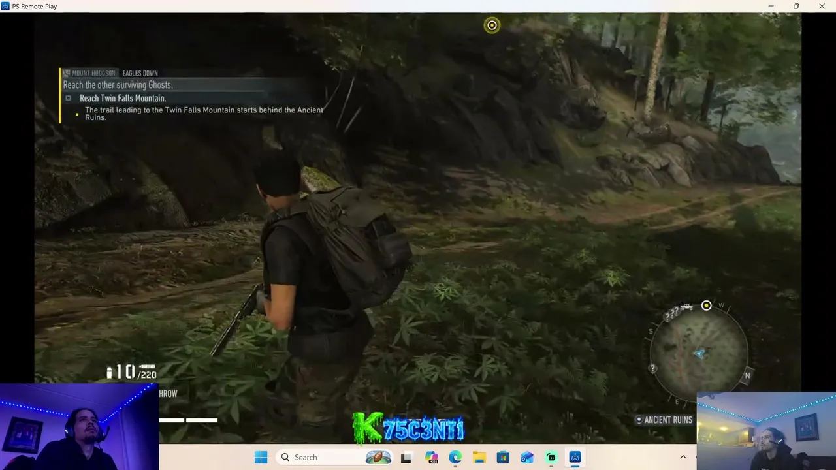Click the Reach Twin Falls Mountain objective checkbox
This screenshot has height=470, width=836.
pyautogui.click(x=68, y=98)
